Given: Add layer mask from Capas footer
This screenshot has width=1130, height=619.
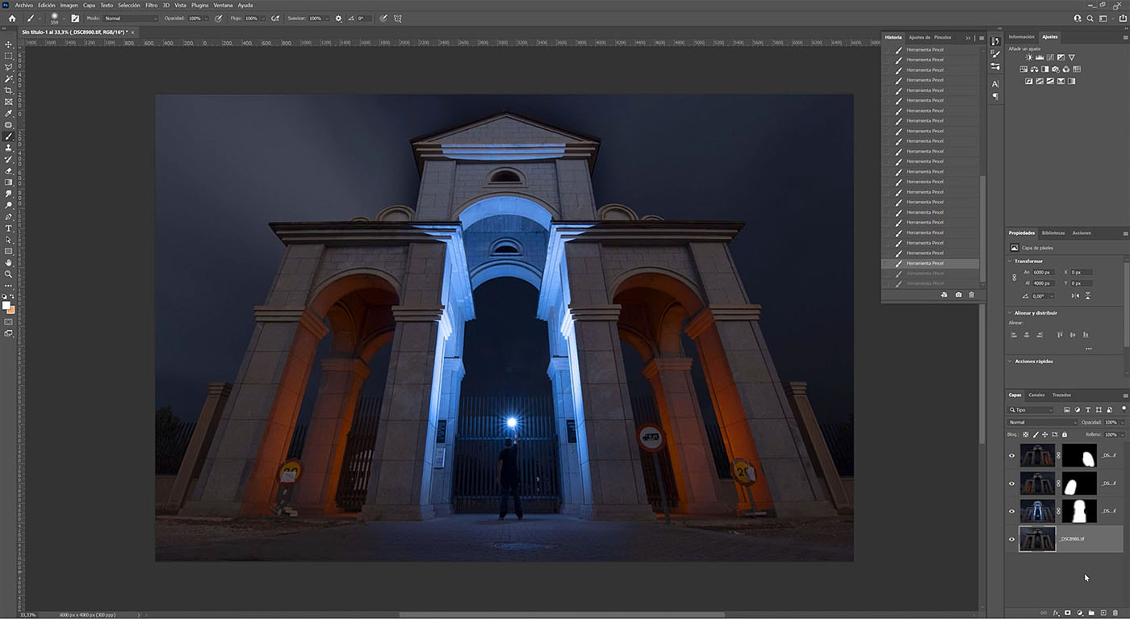Looking at the screenshot, I should 1068,613.
